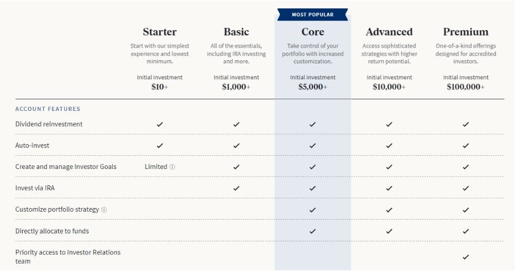Click Advanced checkmark for Create and manage Investor Goals
515x273 pixels.
coord(389,167)
